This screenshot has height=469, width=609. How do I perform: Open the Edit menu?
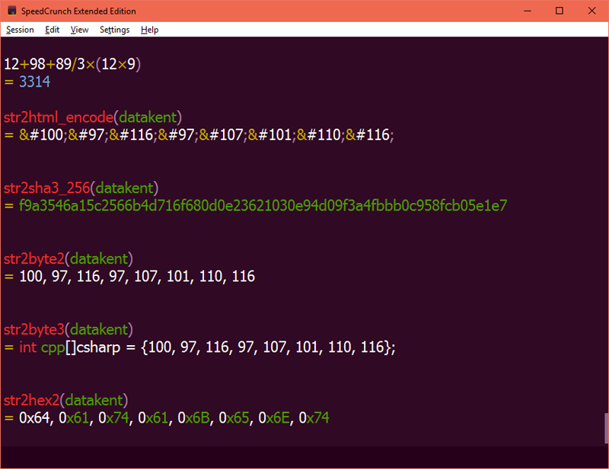click(x=52, y=30)
